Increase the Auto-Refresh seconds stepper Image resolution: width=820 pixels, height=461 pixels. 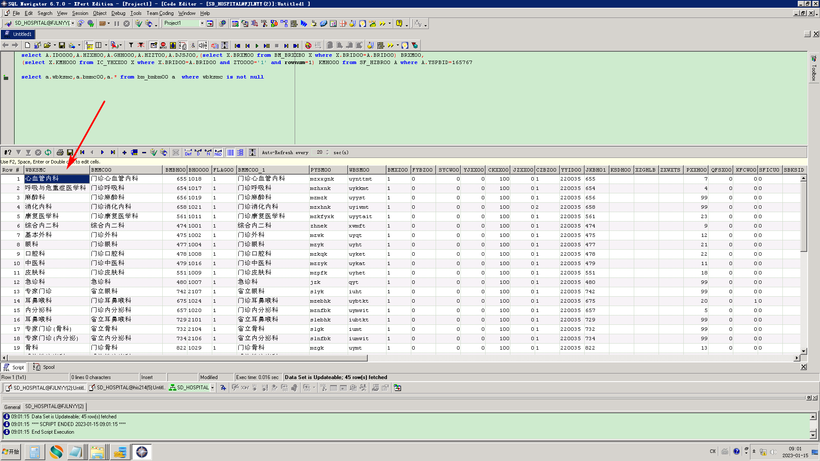pyautogui.click(x=328, y=151)
